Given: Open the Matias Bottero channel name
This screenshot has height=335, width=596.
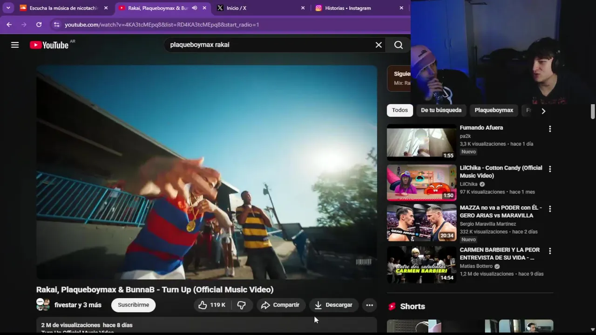Looking at the screenshot, I should 476,266.
